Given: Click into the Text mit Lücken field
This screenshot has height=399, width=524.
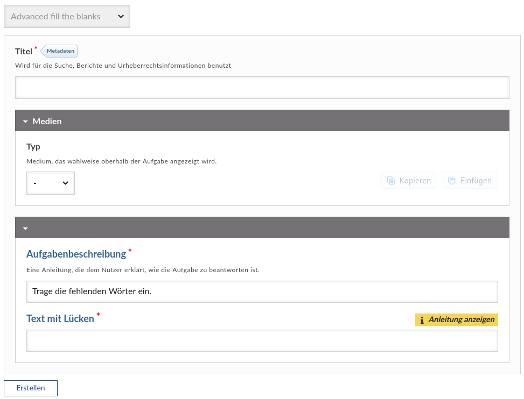Looking at the screenshot, I should click(262, 340).
